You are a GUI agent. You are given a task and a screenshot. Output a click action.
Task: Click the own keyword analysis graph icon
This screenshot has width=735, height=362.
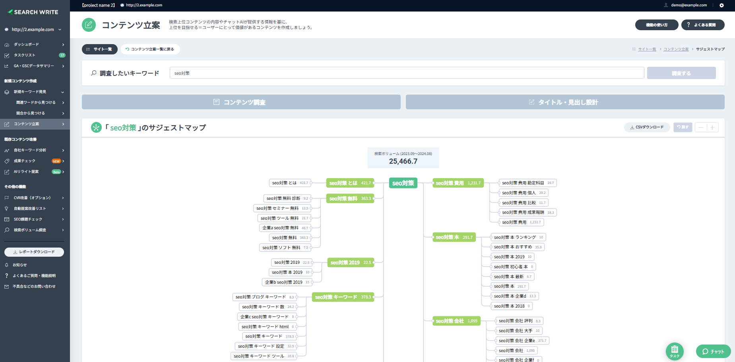pyautogui.click(x=7, y=150)
